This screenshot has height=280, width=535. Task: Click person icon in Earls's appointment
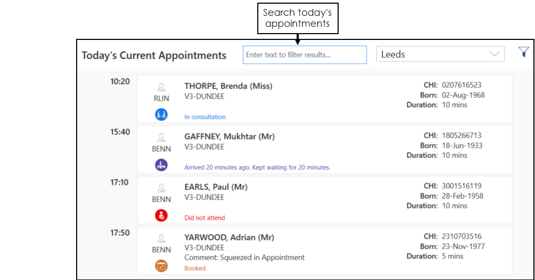tap(161, 188)
